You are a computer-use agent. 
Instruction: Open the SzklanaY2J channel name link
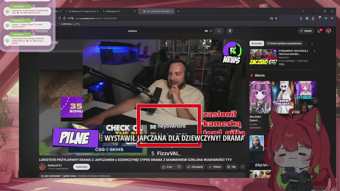54,165
